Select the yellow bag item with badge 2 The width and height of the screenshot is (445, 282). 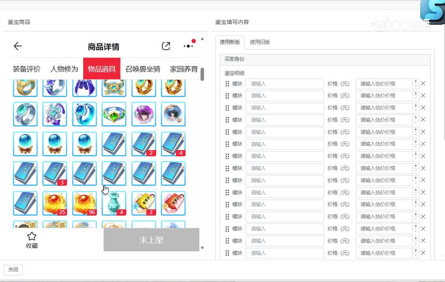coord(144,203)
